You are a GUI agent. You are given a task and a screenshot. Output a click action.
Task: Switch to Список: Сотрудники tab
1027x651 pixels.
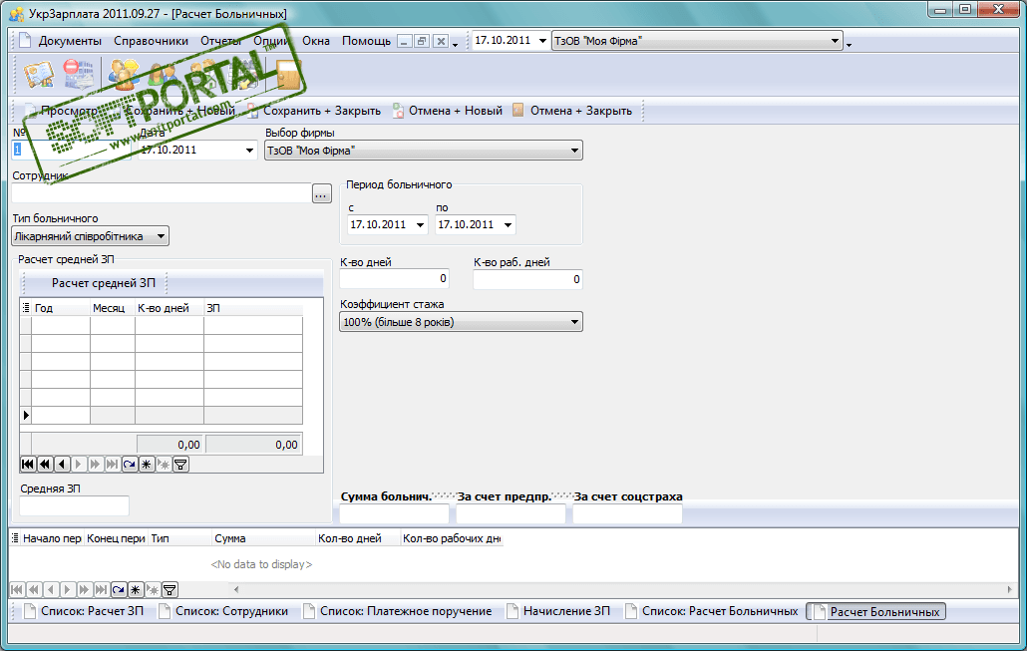tap(224, 611)
